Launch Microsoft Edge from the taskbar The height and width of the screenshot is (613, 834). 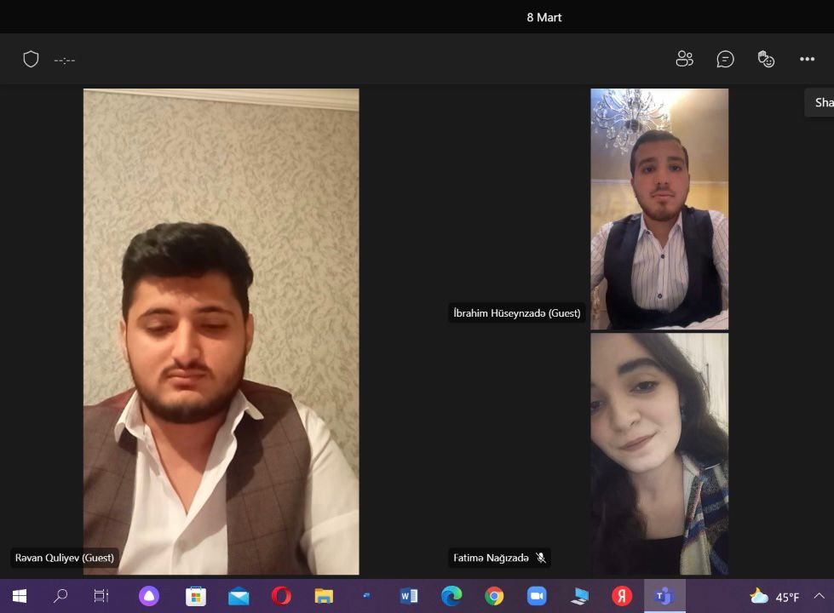tap(451, 596)
